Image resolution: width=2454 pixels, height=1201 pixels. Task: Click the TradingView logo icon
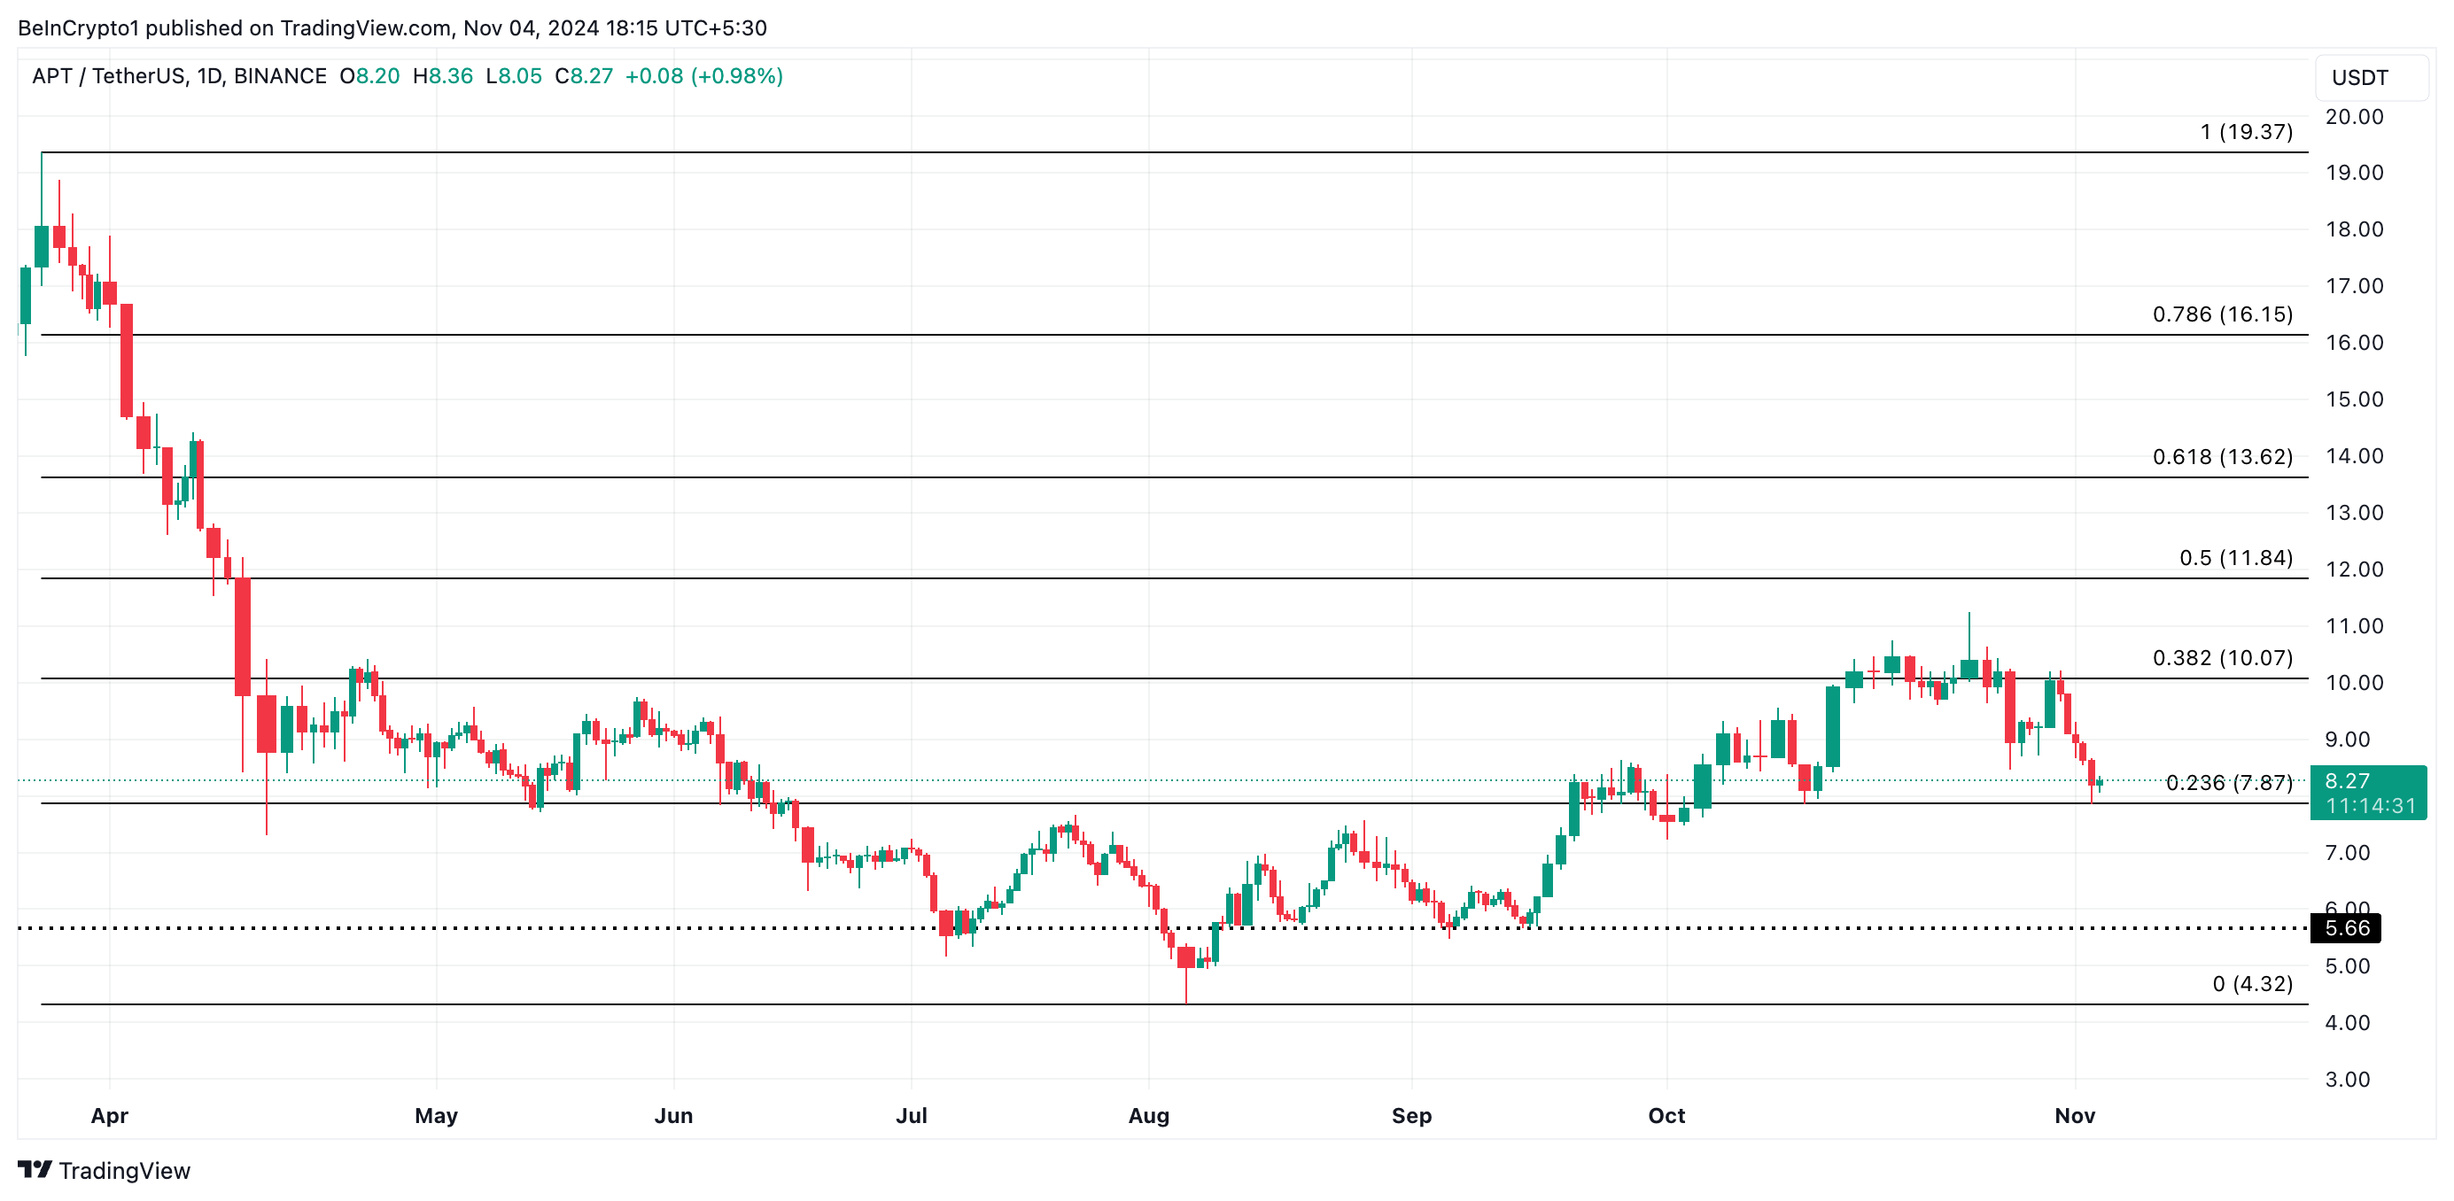point(35,1168)
